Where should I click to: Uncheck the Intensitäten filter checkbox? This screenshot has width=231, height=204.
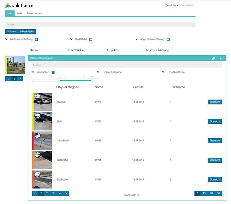click(x=53, y=72)
